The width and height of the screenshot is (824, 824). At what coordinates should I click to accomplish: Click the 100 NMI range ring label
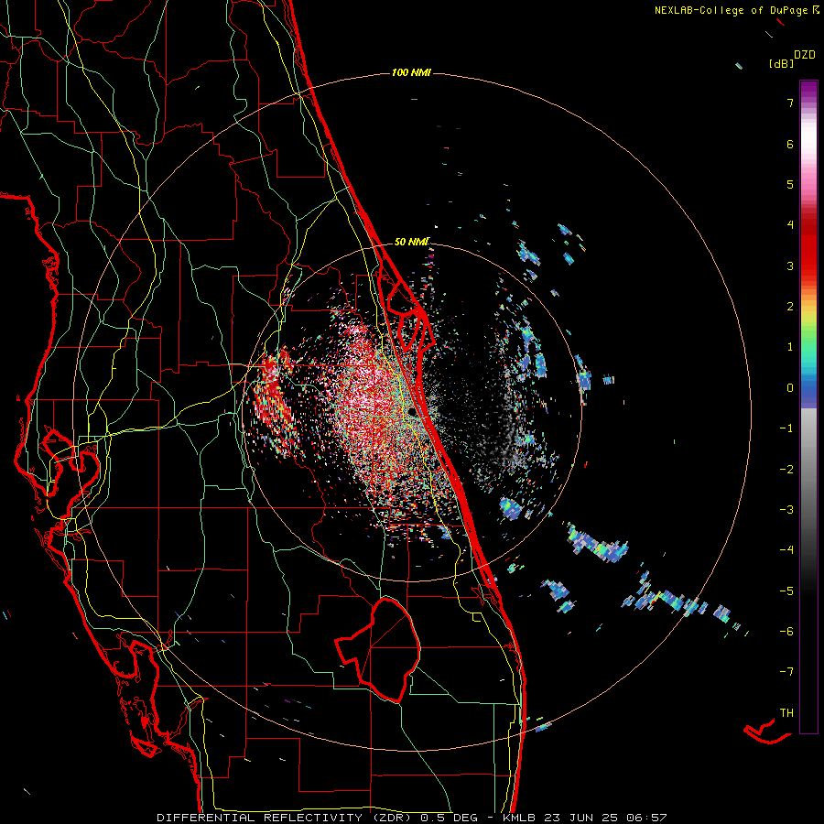[x=411, y=72]
